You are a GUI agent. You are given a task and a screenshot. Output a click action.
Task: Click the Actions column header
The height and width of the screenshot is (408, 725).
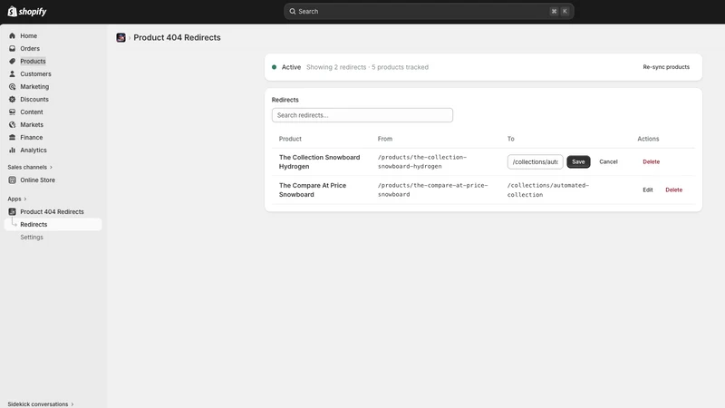click(648, 139)
